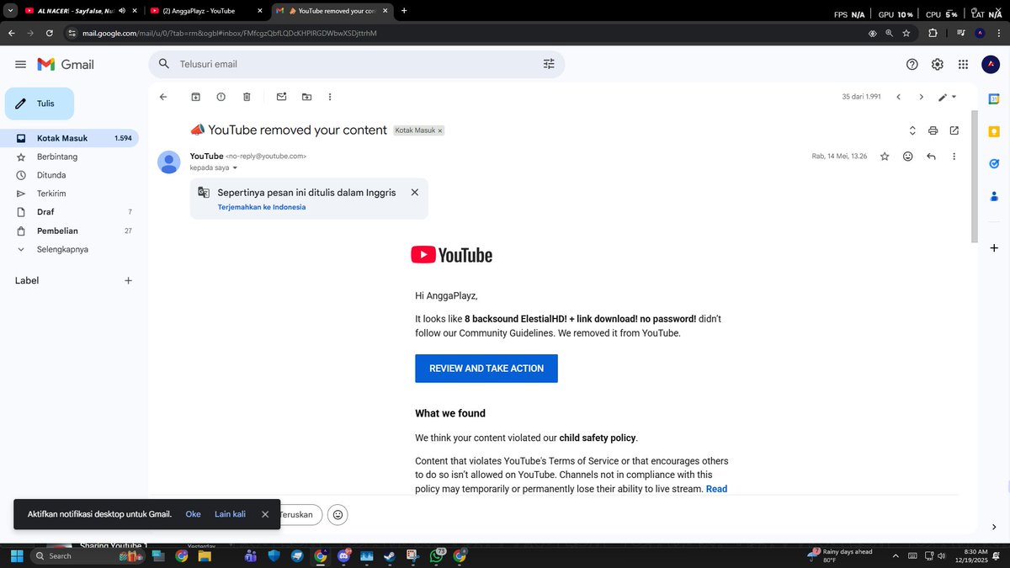The width and height of the screenshot is (1010, 568).
Task: Open Google Keep in the side panel
Action: pos(994,131)
